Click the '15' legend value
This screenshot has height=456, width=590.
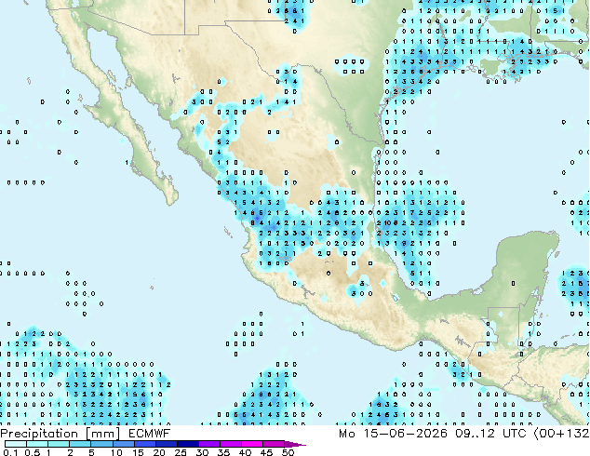tap(138, 452)
